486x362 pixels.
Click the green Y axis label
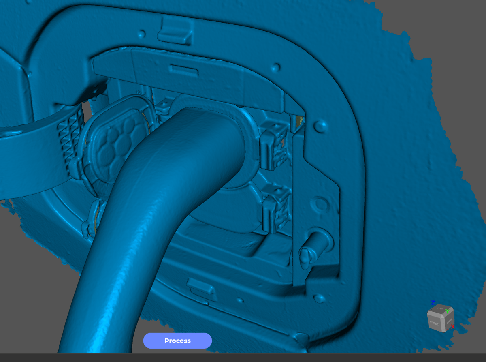coord(447,311)
